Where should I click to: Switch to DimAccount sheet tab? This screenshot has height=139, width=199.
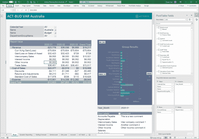point(54,135)
